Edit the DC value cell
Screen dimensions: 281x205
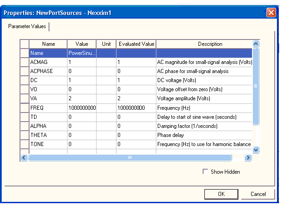[x=82, y=80]
